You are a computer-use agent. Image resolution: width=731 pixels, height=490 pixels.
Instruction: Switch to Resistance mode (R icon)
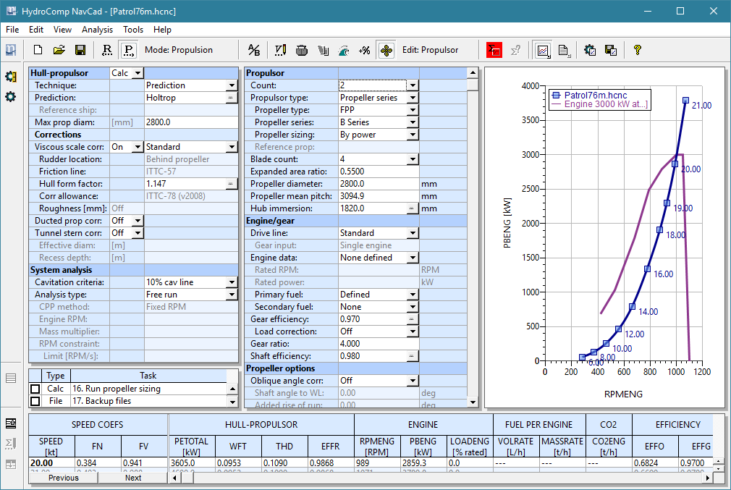point(107,50)
